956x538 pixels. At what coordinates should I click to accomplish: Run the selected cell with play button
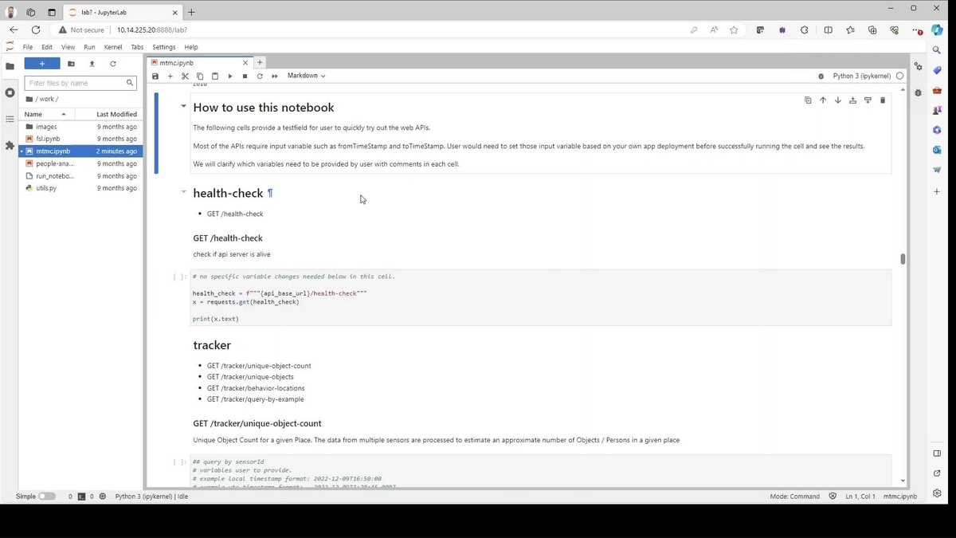pos(230,77)
